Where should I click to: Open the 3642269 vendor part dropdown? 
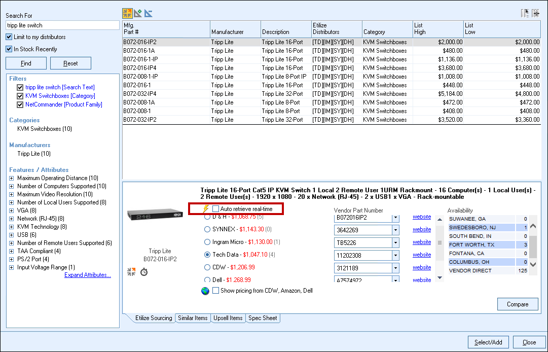coord(395,230)
